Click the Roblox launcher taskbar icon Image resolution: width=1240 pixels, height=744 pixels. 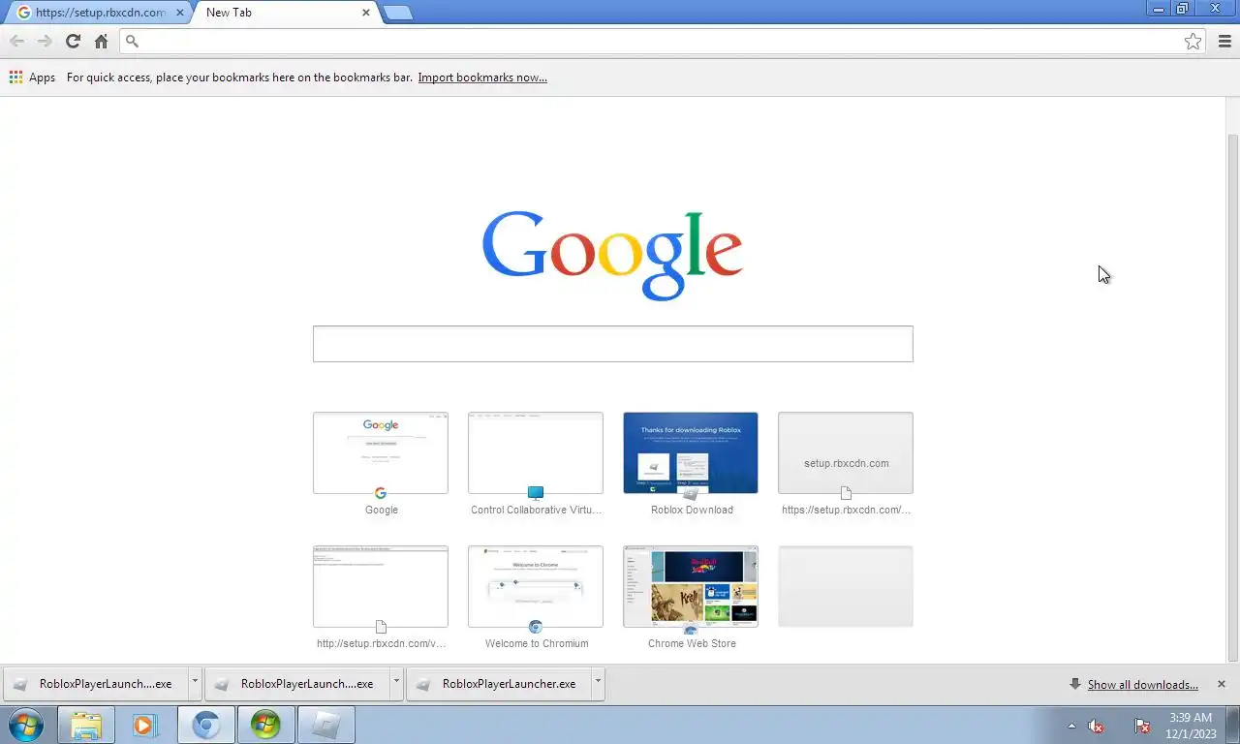click(x=325, y=725)
